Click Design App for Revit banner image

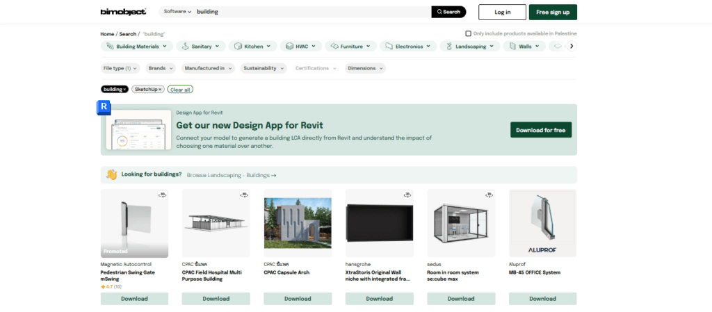[x=139, y=130]
